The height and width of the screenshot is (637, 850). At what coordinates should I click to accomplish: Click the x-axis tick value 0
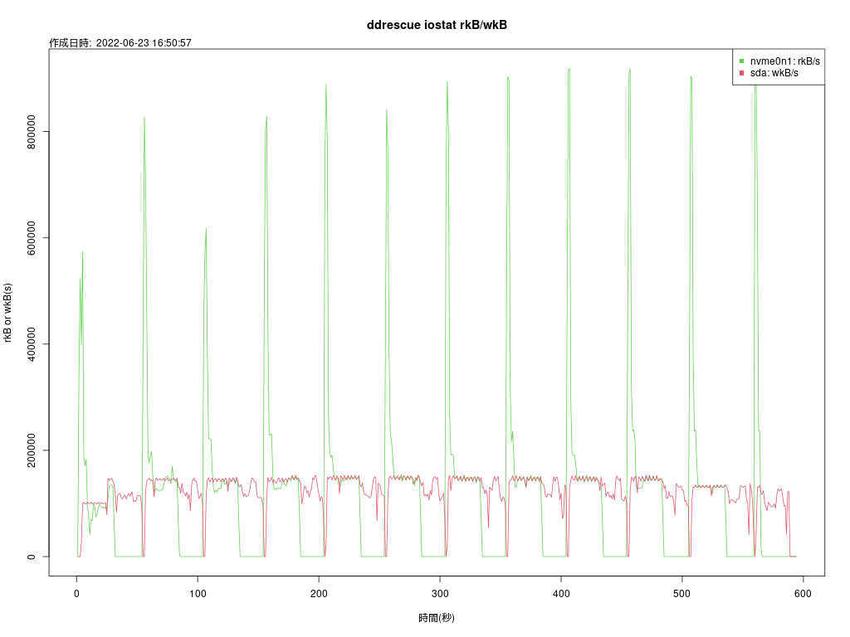pos(76,594)
